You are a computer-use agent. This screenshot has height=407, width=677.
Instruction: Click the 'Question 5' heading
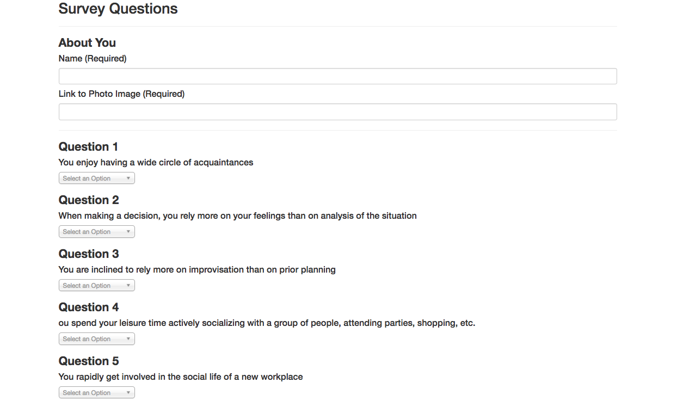[89, 361]
